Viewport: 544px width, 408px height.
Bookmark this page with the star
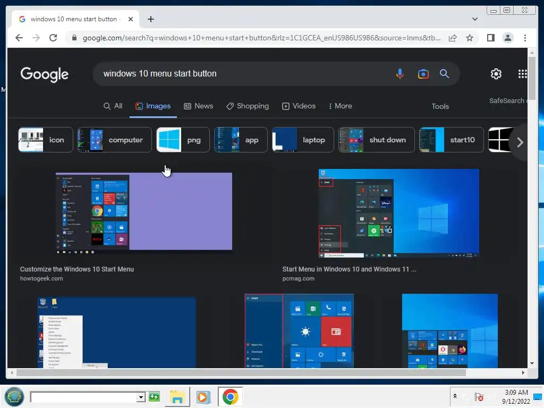pyautogui.click(x=470, y=38)
